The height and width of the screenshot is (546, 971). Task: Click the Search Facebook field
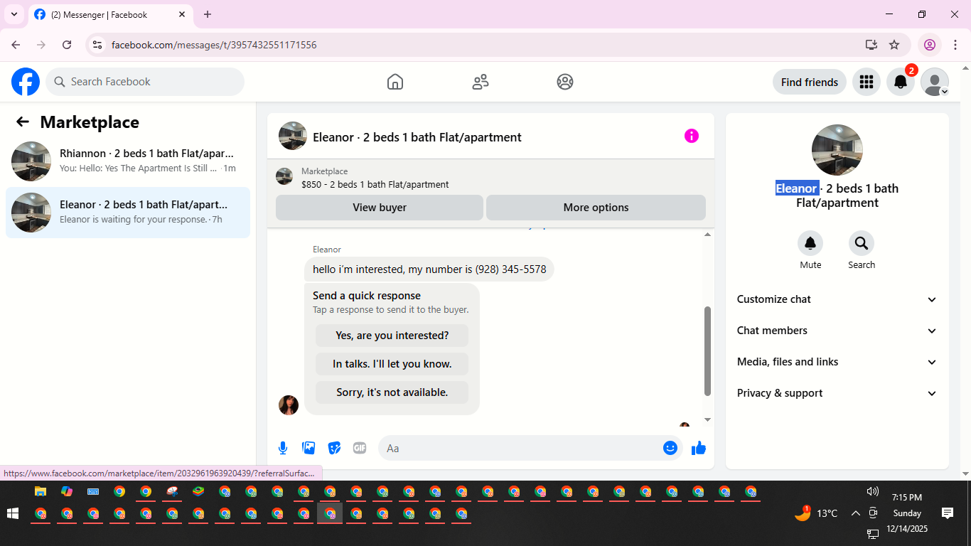[x=145, y=82]
